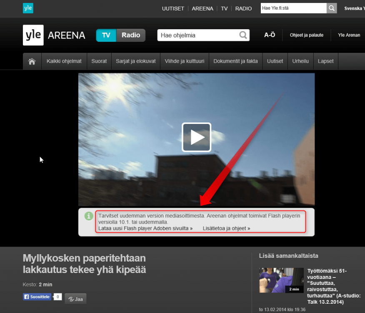The image size is (365, 313).
Task: Open 'Kaikki ohjelmat' category tab
Action: tap(64, 61)
